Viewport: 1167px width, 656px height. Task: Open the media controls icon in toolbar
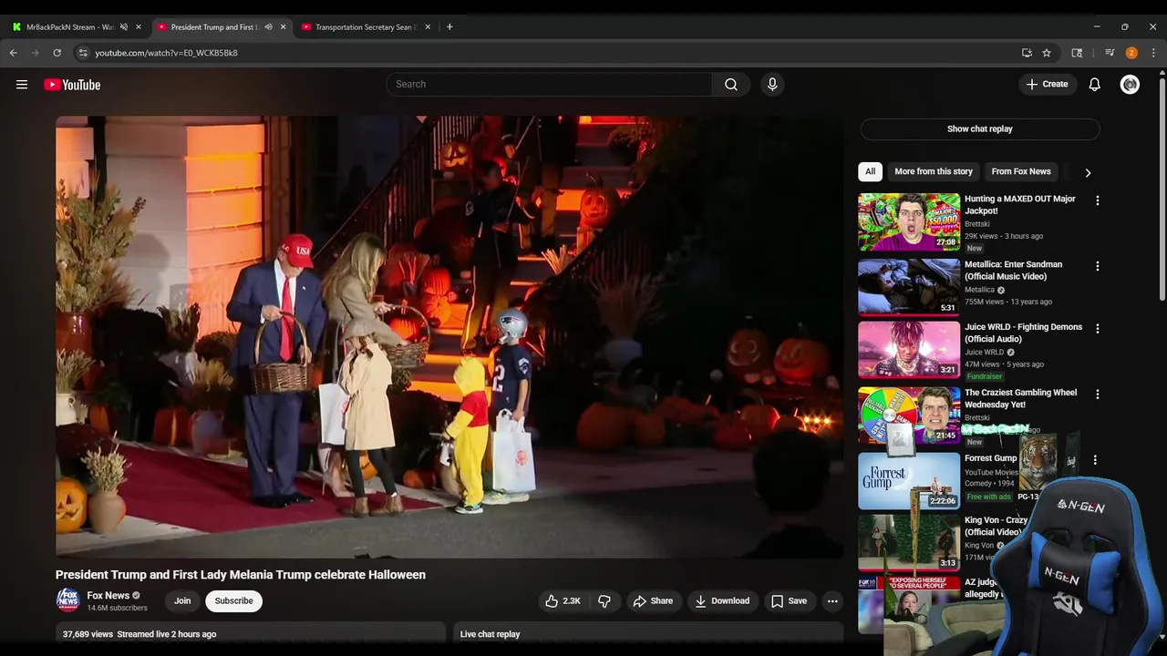click(1110, 53)
